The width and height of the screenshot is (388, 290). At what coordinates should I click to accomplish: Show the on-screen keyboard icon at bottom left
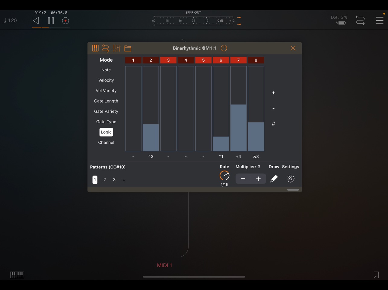[x=17, y=275]
